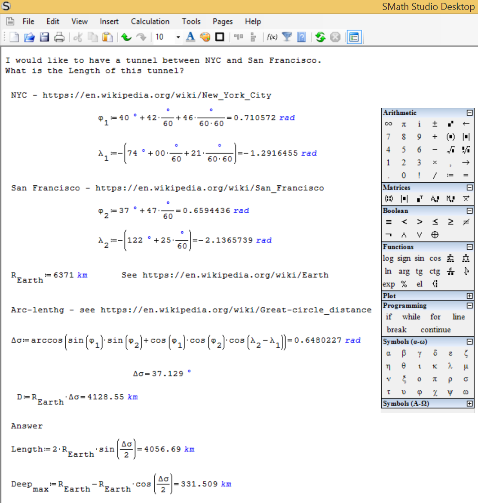The image size is (478, 503).
Task: Paste from clipboard via toolbar
Action: pyautogui.click(x=107, y=37)
